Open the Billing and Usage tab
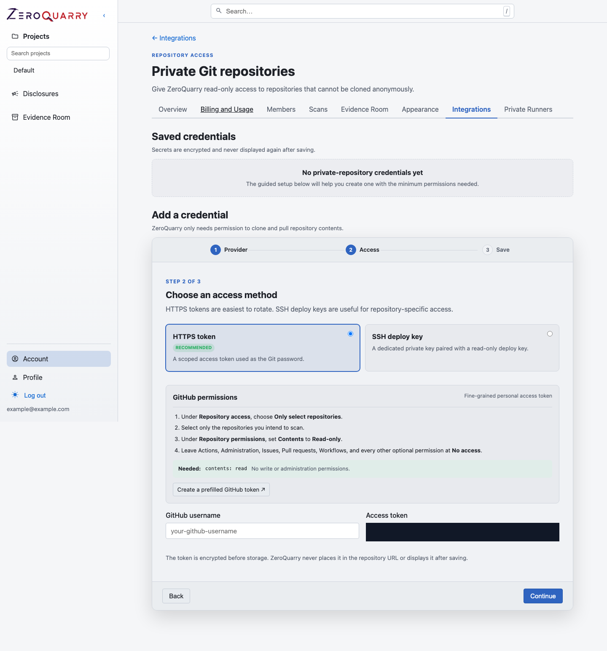This screenshot has height=651, width=607. coord(227,110)
